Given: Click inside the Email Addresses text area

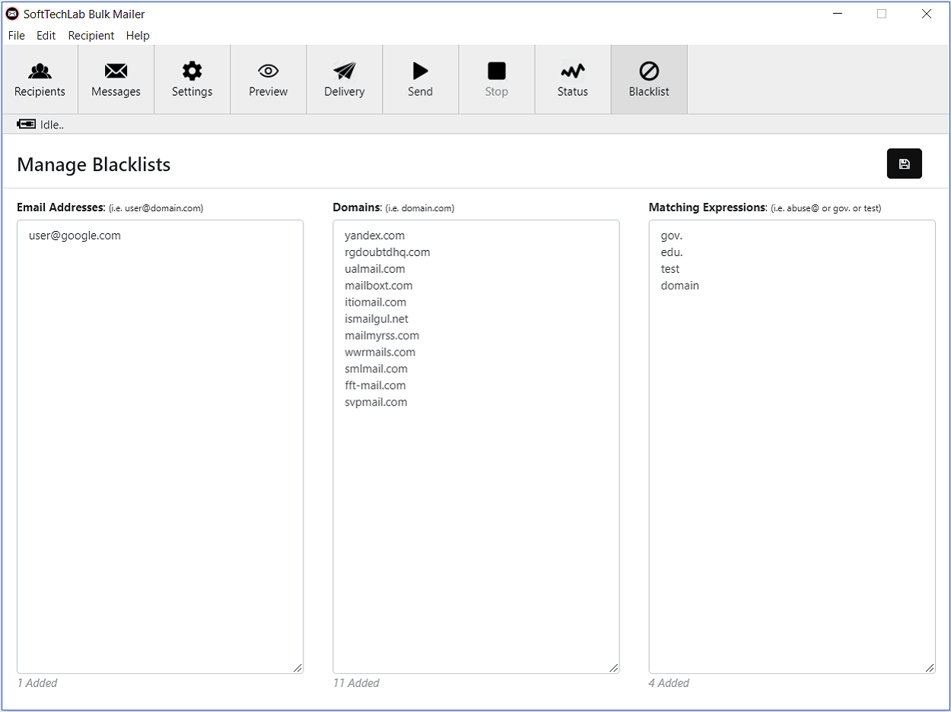Looking at the screenshot, I should tap(160, 447).
